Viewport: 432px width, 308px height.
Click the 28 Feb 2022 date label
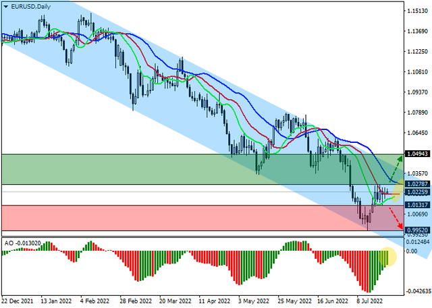coord(136,301)
